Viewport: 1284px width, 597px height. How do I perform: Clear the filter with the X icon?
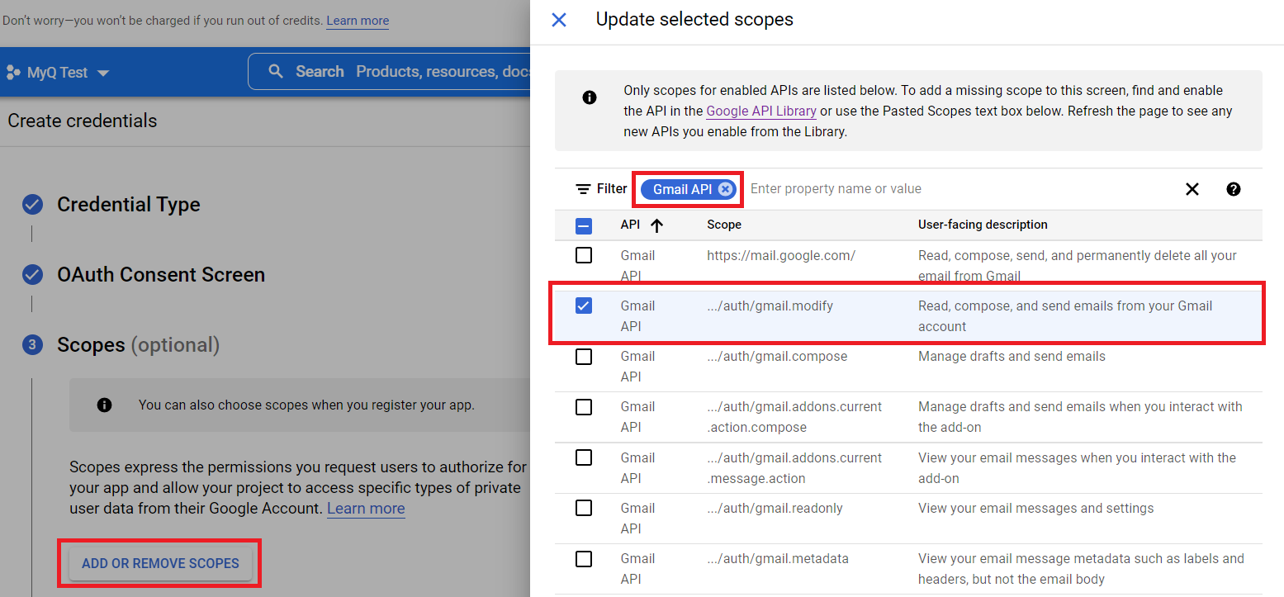click(x=1192, y=188)
